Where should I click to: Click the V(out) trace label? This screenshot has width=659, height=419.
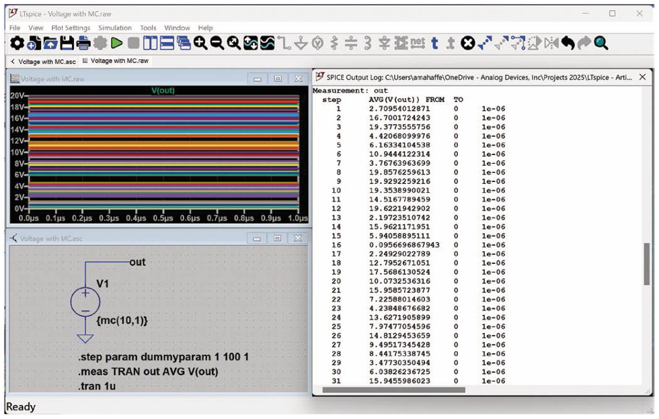(x=163, y=90)
